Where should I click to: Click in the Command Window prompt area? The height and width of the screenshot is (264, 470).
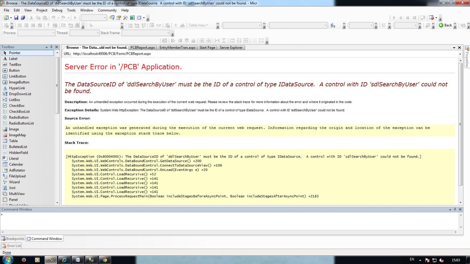coord(229,221)
